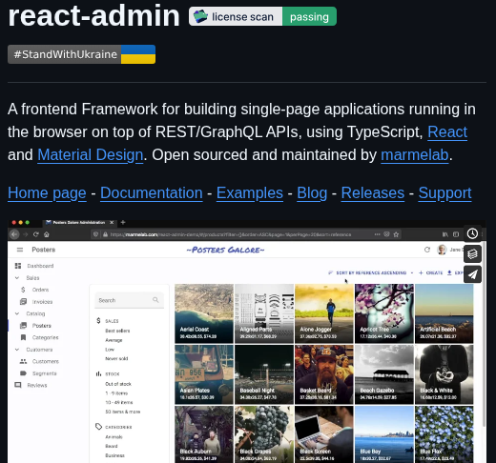Click the new tab plus icon in demo
Screen dimensions: 496x463
123,222
